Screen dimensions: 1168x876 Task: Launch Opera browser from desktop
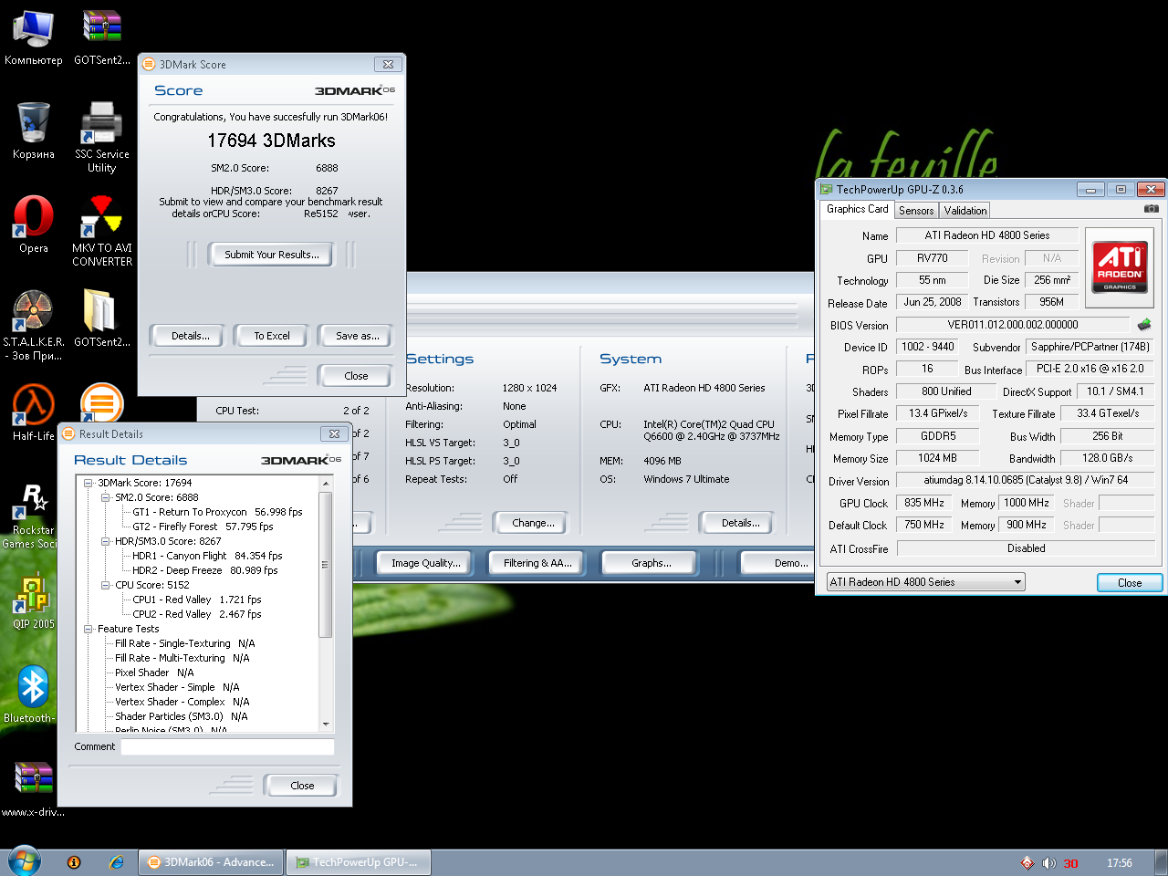(33, 224)
